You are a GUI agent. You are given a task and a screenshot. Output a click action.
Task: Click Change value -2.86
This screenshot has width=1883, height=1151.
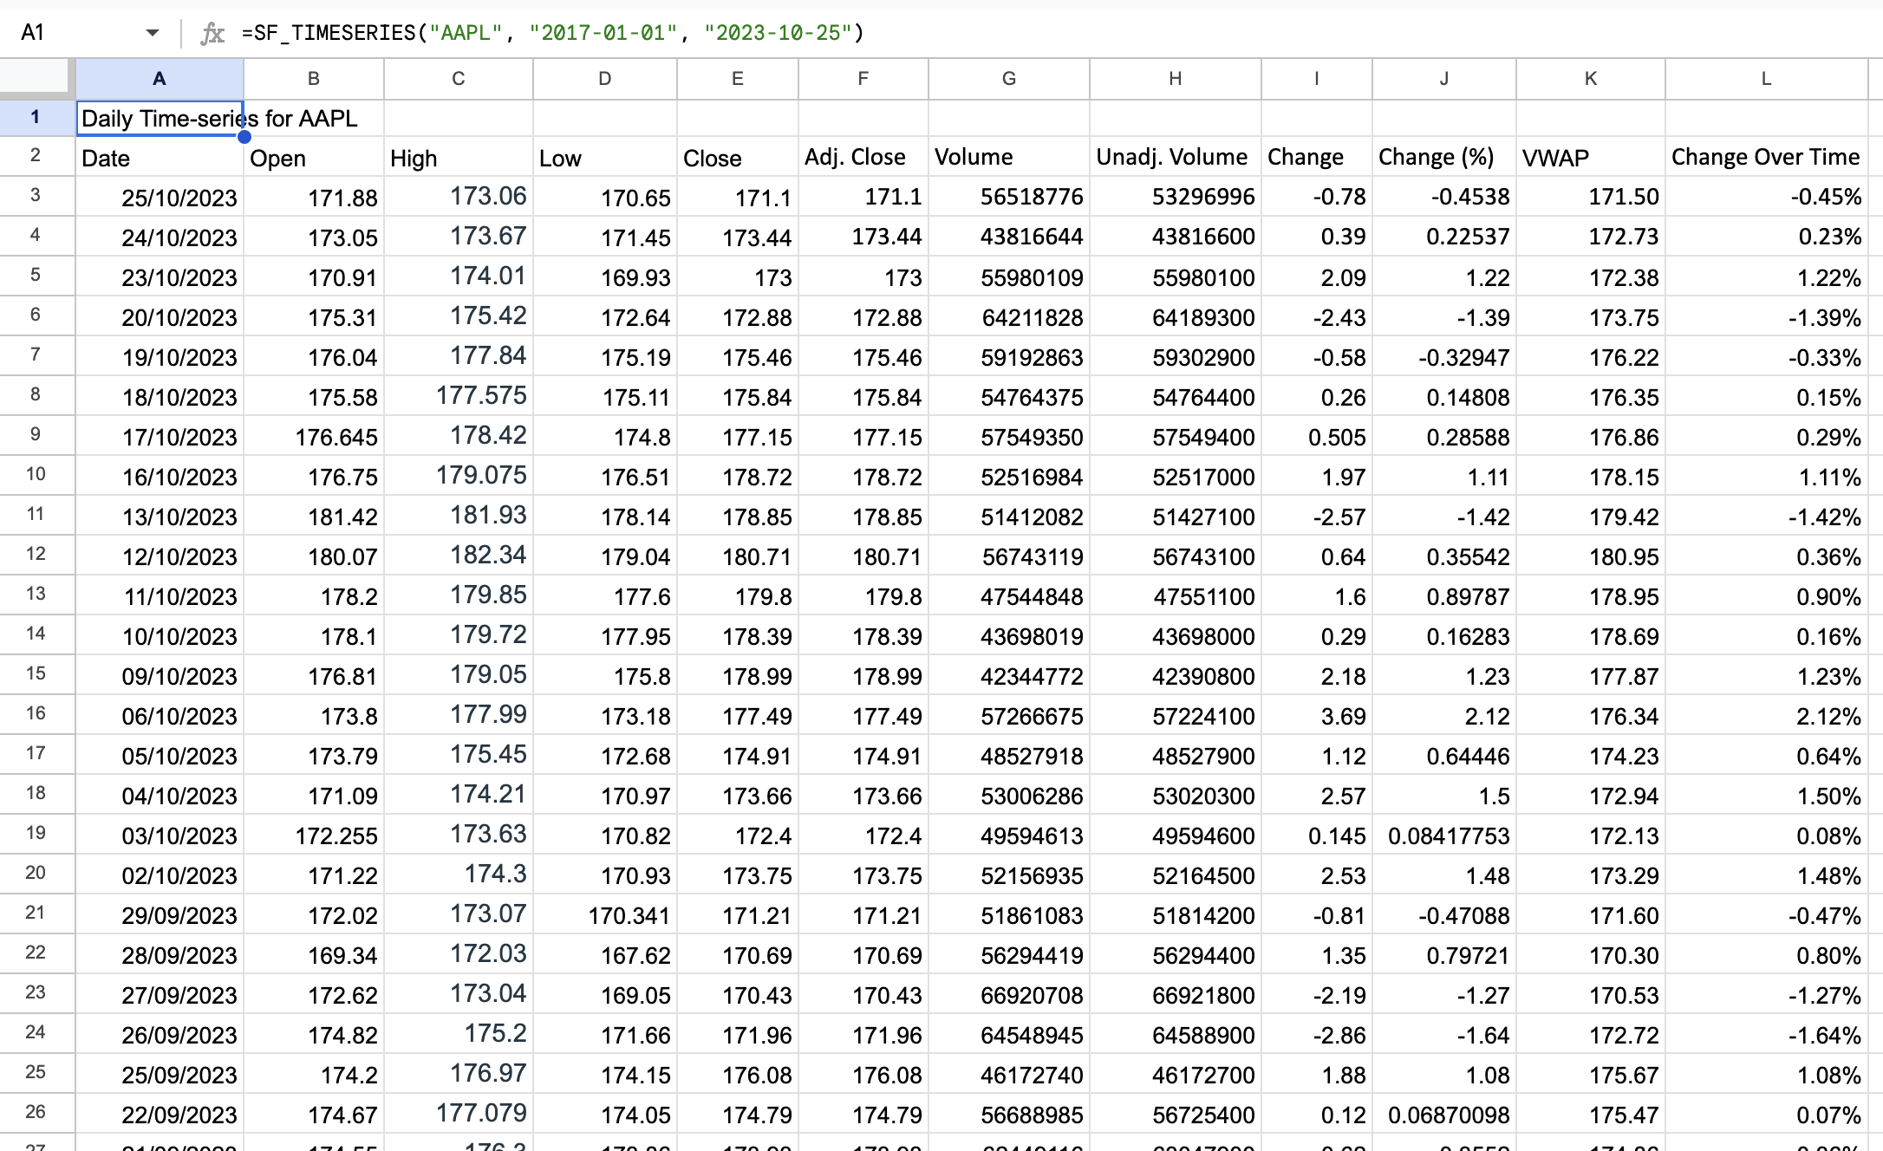pos(1317,1034)
